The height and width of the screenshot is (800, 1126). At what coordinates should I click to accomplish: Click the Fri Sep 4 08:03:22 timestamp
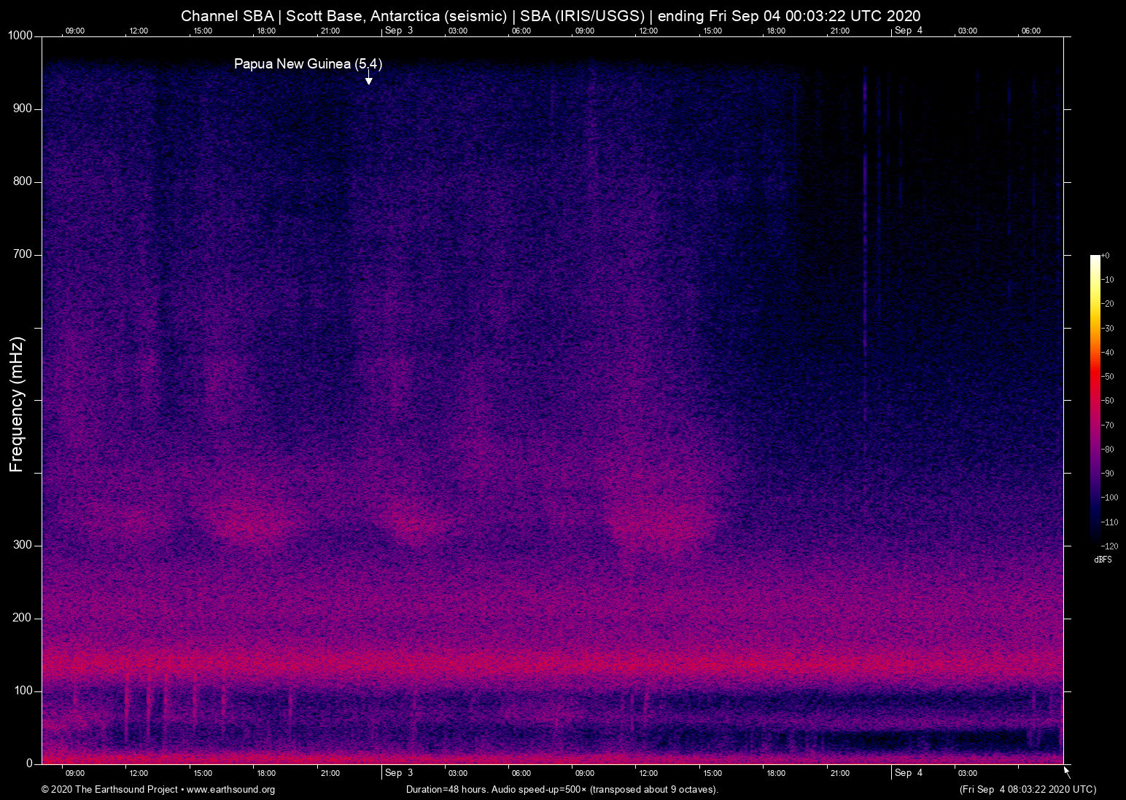point(1028,790)
